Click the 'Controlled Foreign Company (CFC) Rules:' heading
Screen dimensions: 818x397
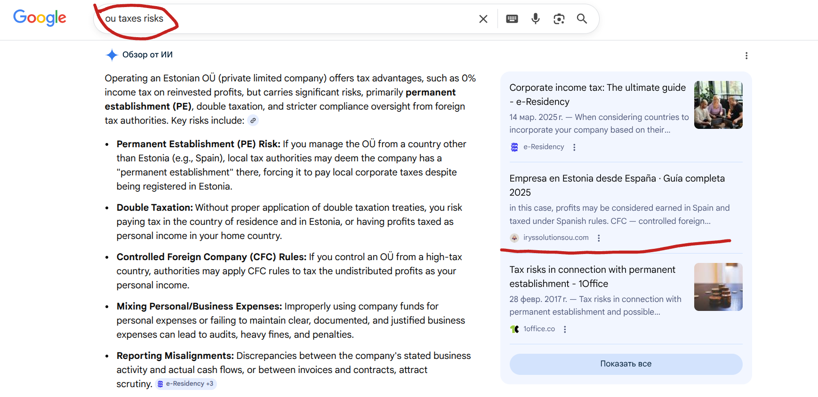pyautogui.click(x=211, y=257)
